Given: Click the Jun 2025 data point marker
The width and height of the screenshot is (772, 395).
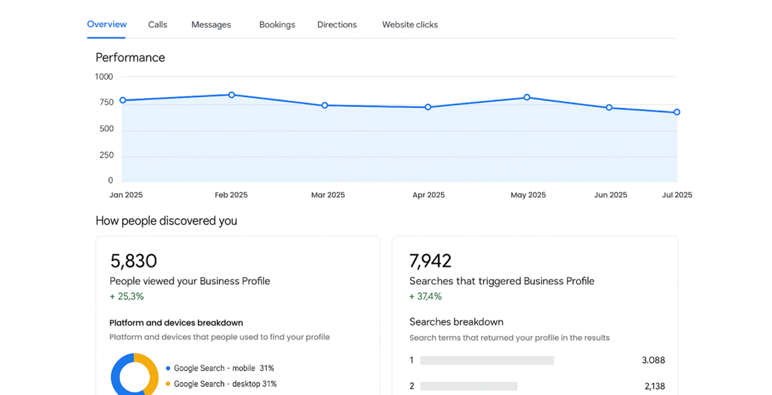Looking at the screenshot, I should [x=609, y=107].
